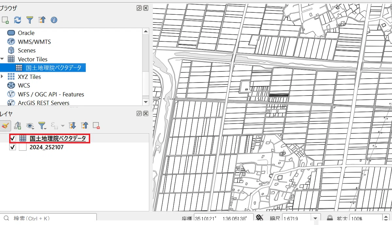The image size is (392, 225).
Task: Expand the XYZ Tiles tree node
Action: (x=2, y=77)
